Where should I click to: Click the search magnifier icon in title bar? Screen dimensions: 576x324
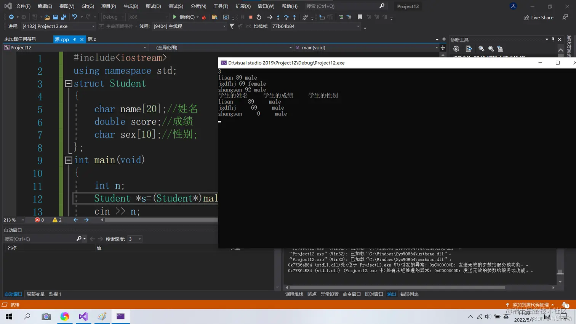[382, 6]
